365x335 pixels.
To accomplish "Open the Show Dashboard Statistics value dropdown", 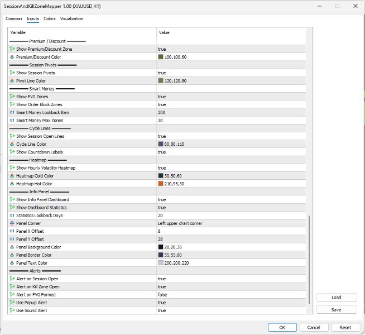I will [x=231, y=208].
